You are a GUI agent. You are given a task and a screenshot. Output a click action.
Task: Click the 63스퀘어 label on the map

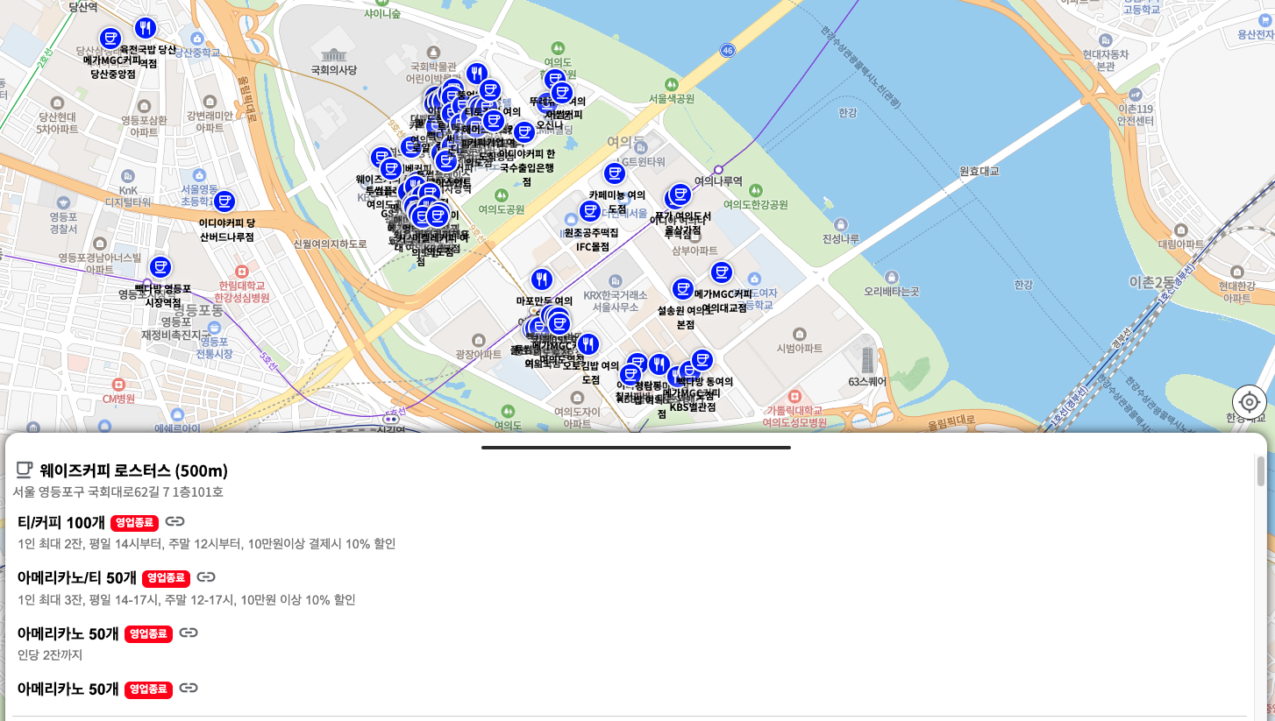coord(868,382)
